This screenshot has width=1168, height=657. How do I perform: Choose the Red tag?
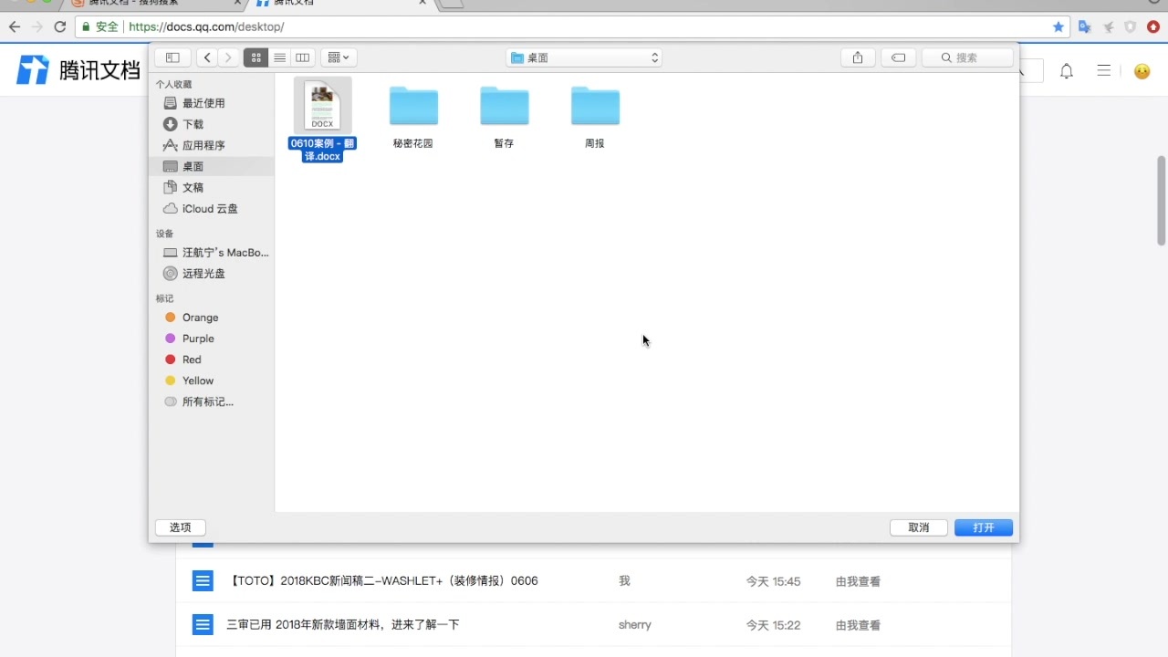click(x=212, y=360)
